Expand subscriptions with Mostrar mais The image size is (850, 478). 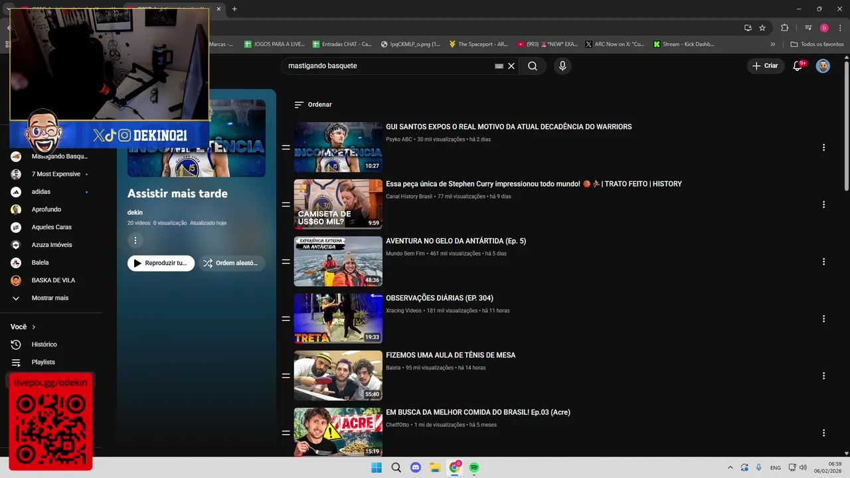coord(50,298)
